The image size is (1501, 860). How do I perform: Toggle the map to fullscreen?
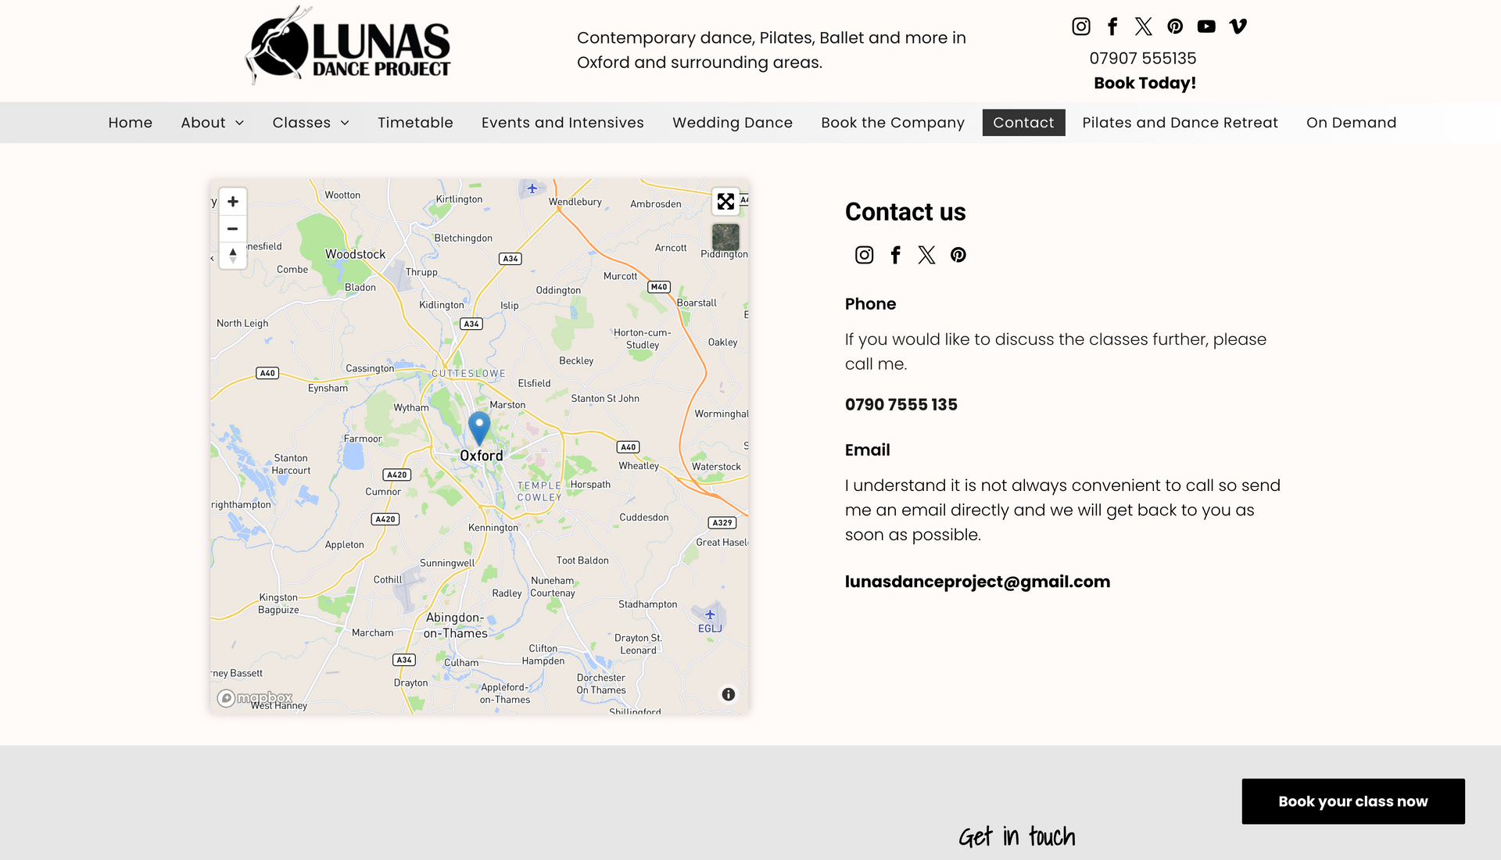[725, 202]
